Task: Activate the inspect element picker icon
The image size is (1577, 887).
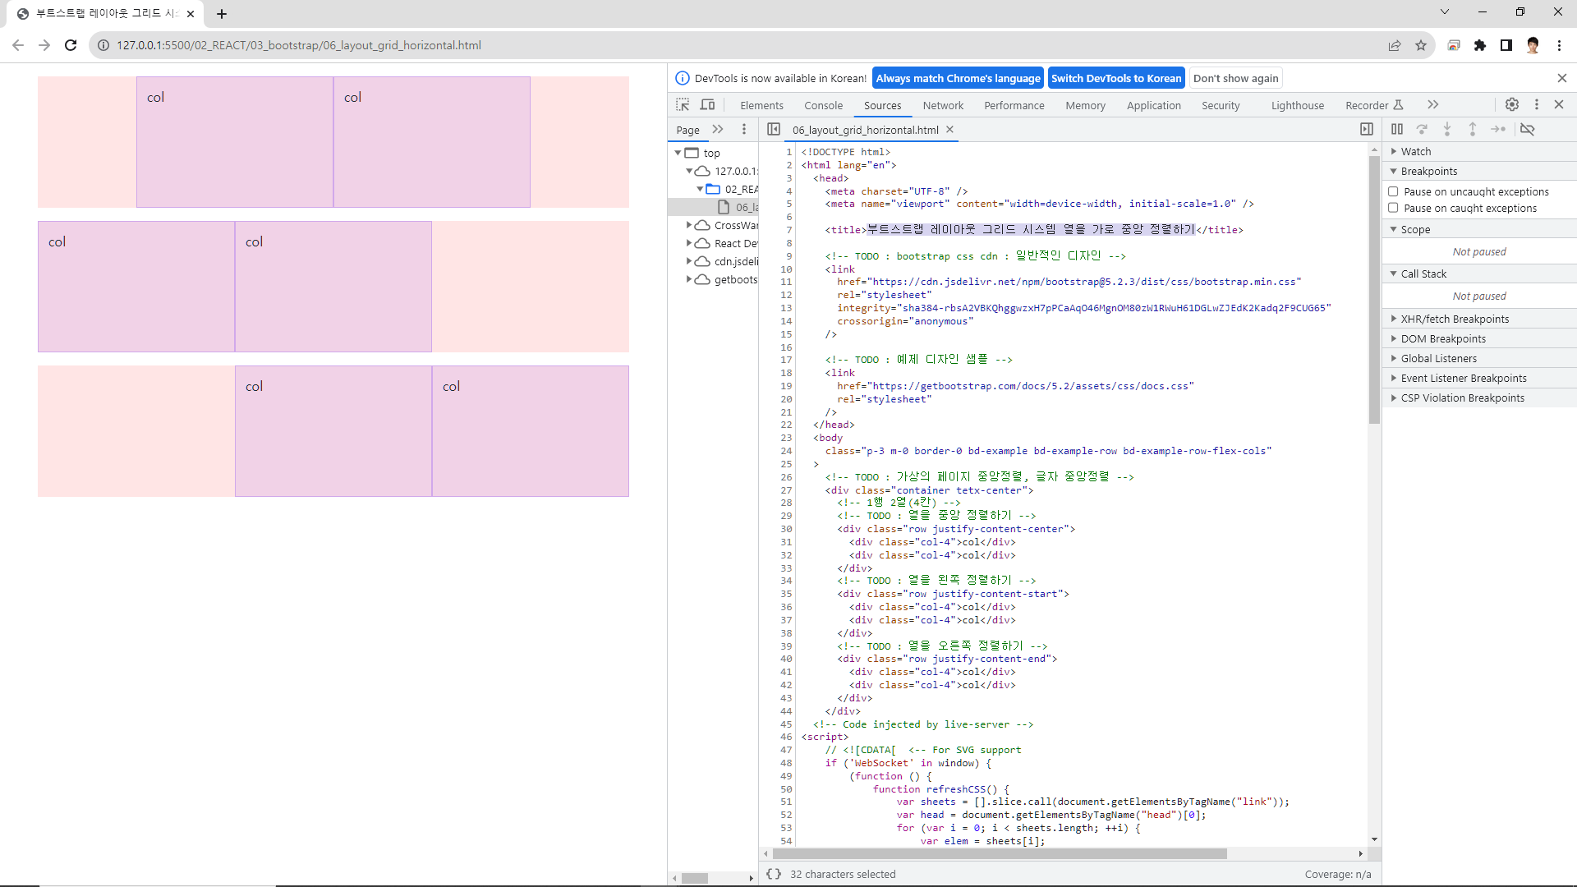Action: click(x=683, y=105)
